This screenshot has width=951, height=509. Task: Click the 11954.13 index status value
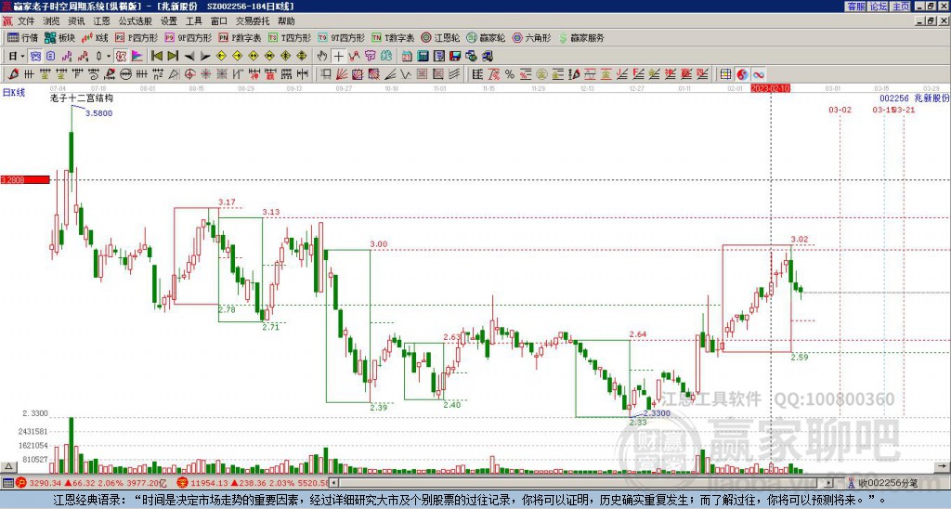pyautogui.click(x=207, y=483)
